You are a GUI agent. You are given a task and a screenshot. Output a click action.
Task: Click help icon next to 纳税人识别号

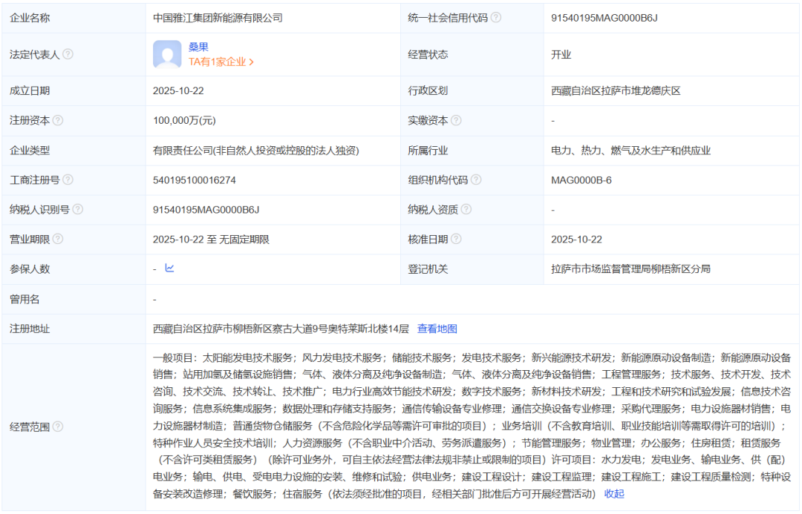pos(78,210)
